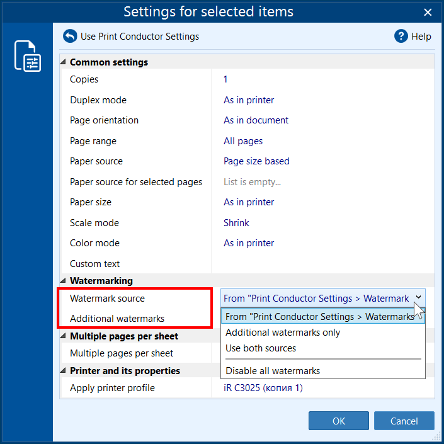Select the Duplex mode row label

click(98, 100)
